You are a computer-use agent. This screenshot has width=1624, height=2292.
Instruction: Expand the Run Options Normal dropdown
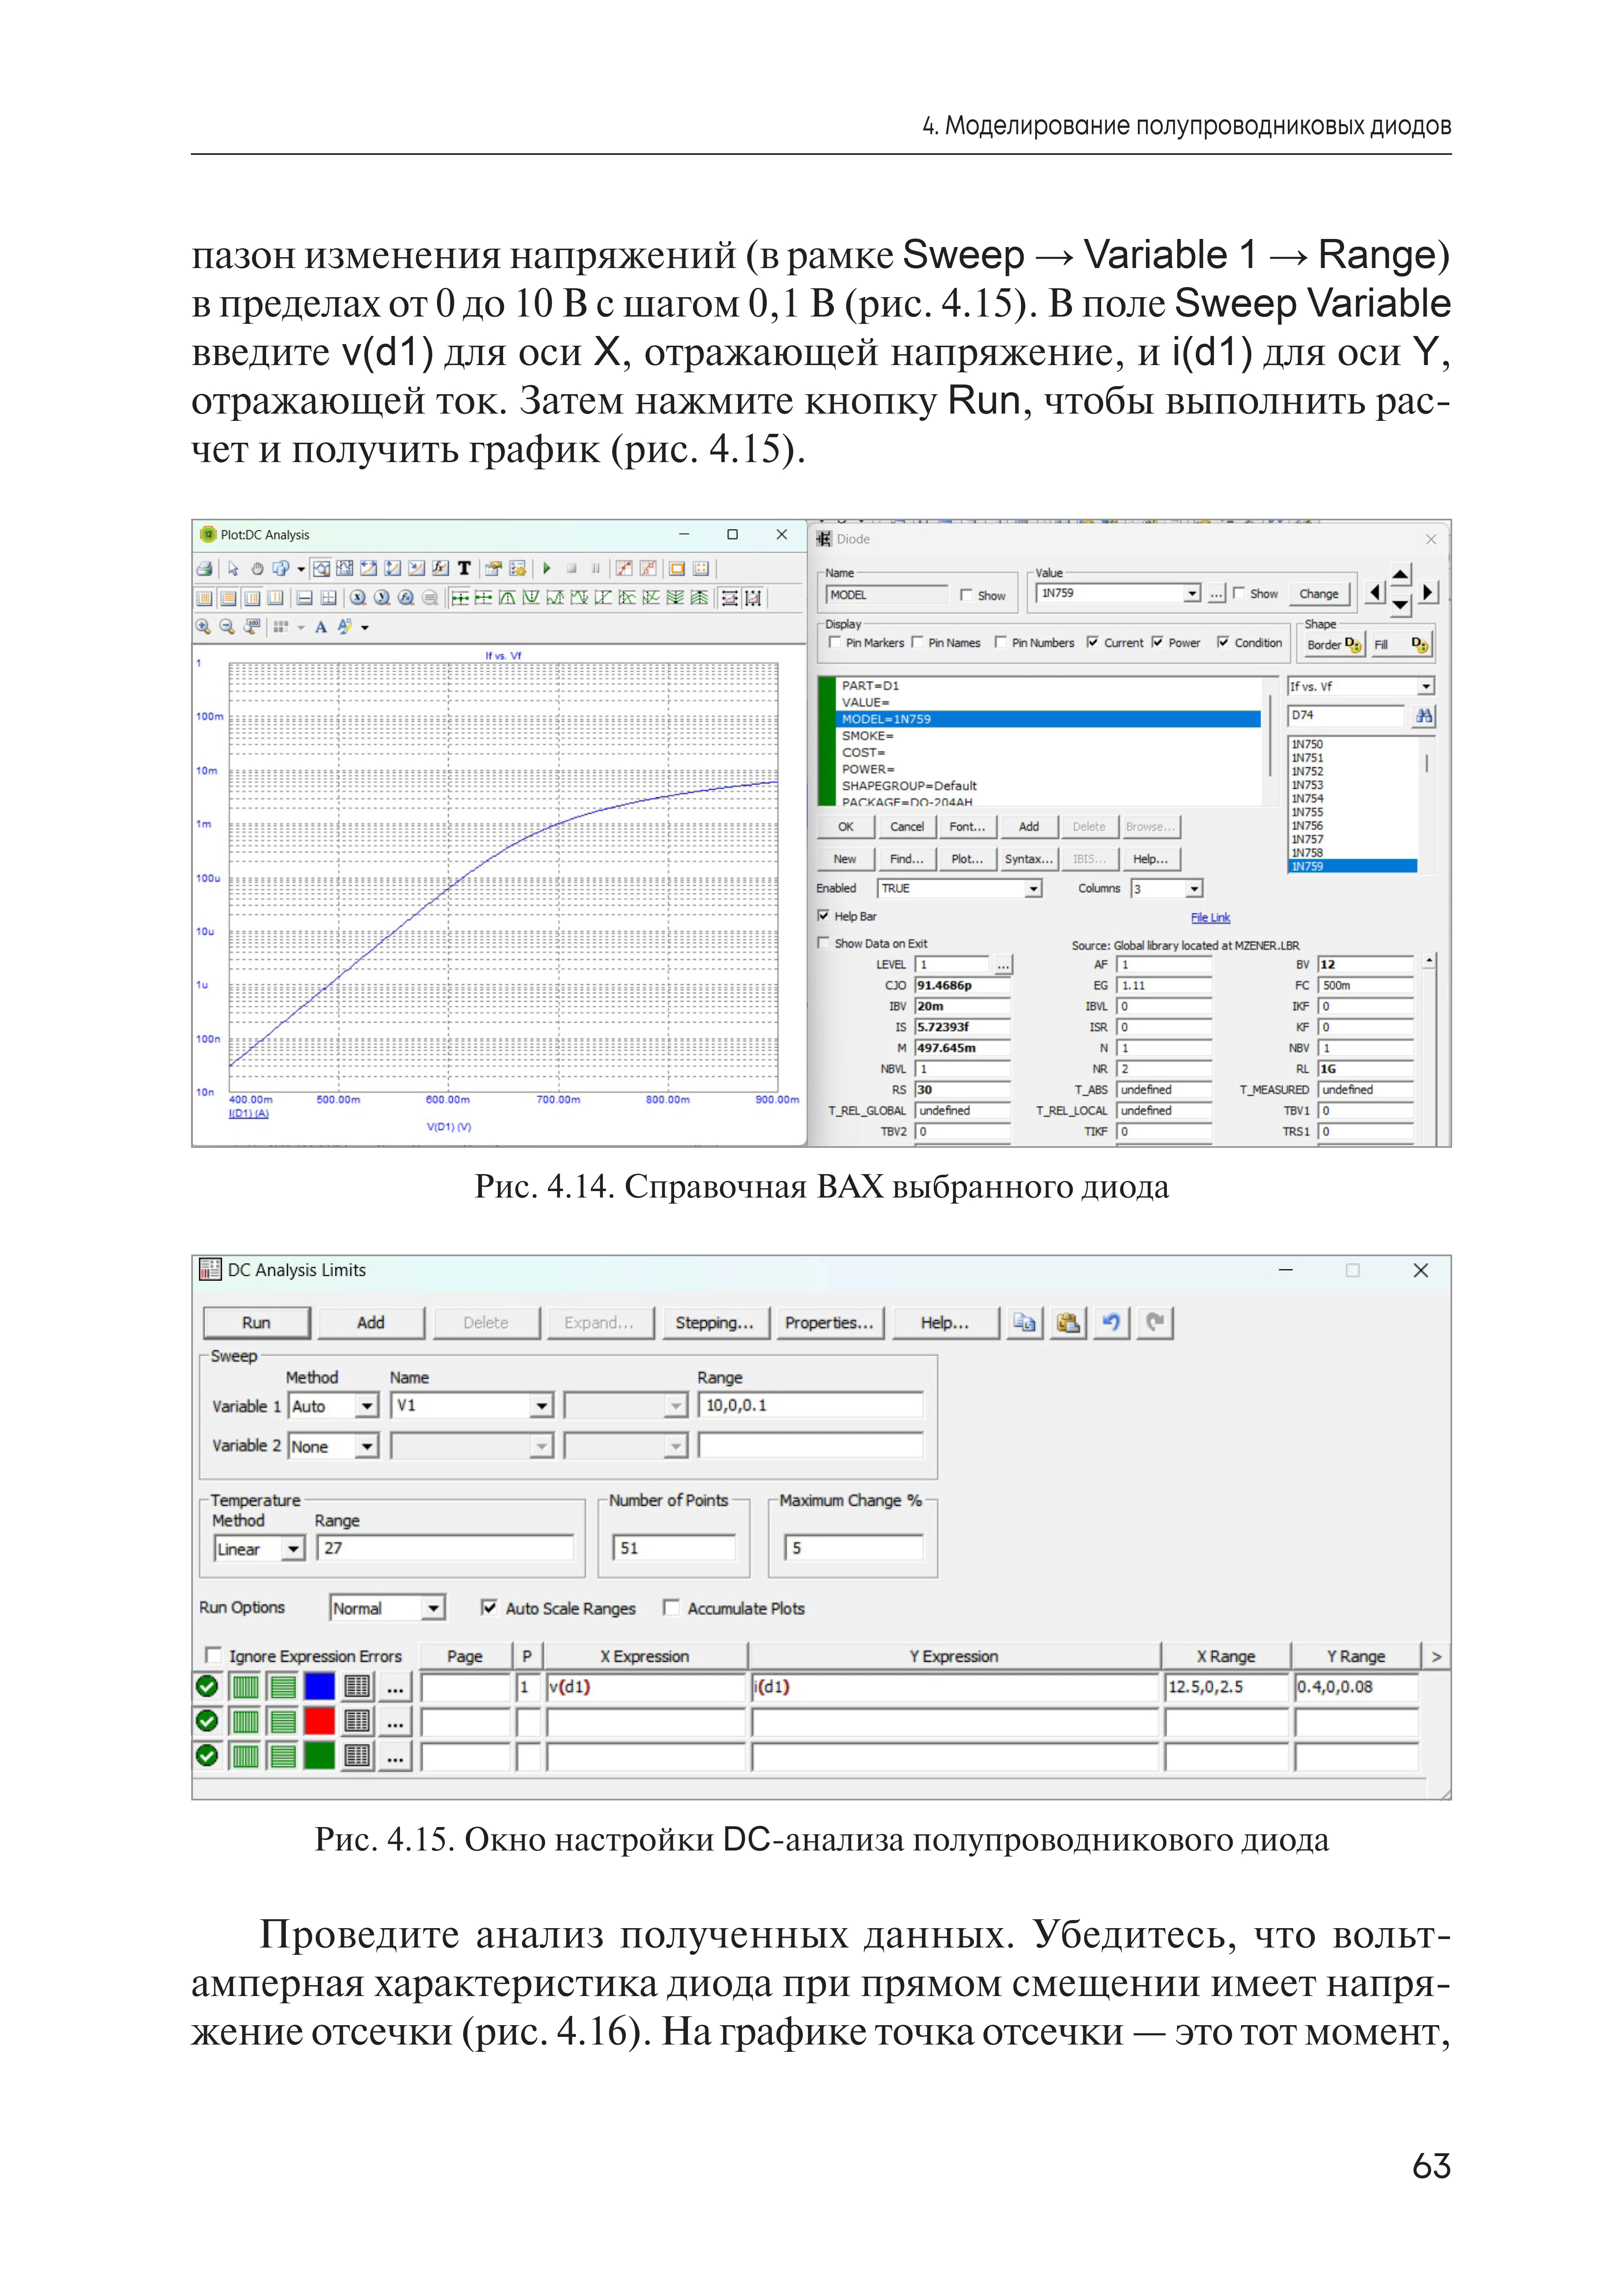433,1608
